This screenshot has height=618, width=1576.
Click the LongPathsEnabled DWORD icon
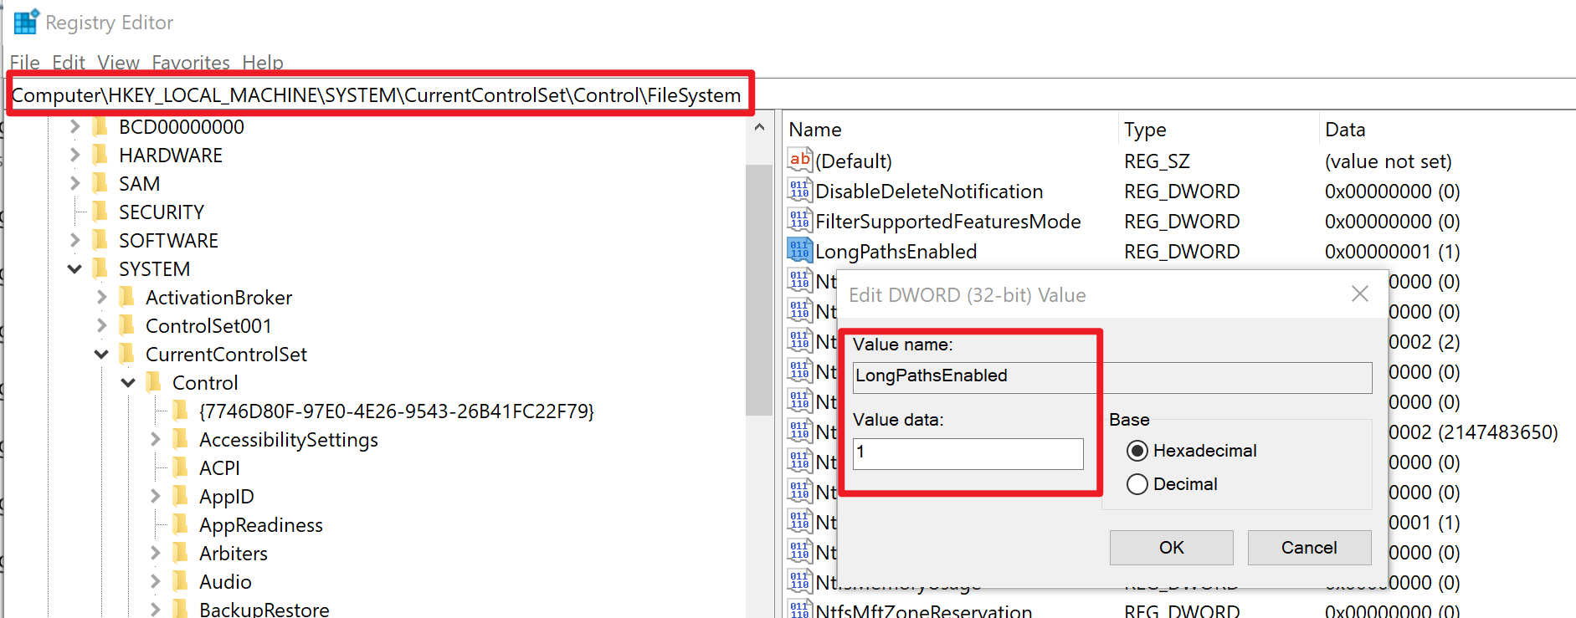799,251
